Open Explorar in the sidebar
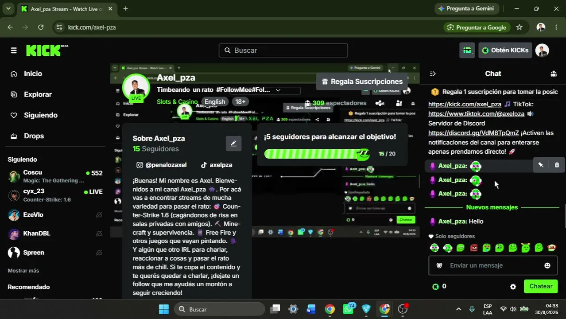This screenshot has width=566, height=319. tap(38, 94)
